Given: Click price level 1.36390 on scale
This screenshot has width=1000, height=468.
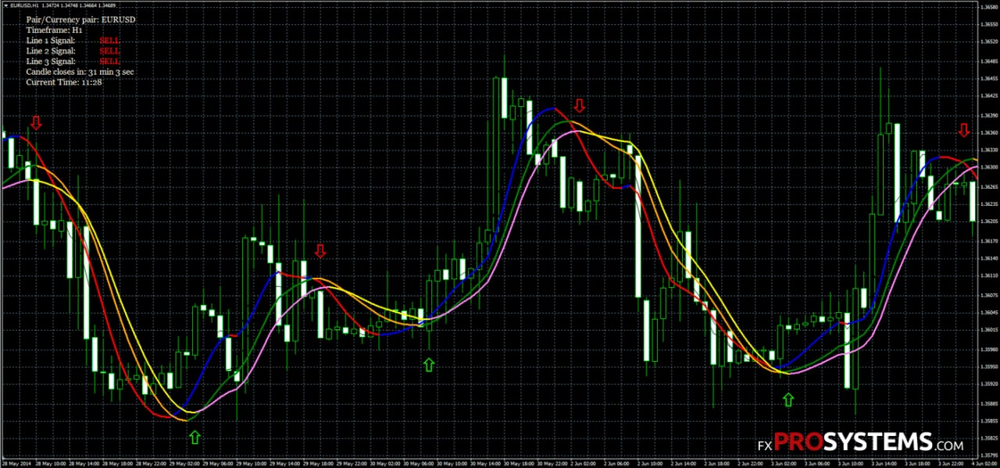Looking at the screenshot, I should [x=988, y=115].
